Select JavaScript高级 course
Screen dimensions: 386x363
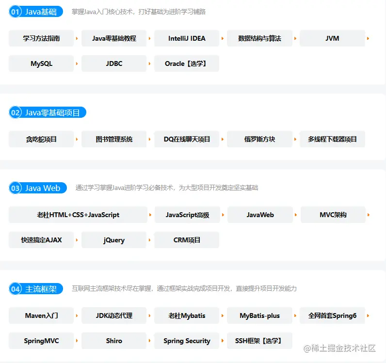click(x=187, y=215)
